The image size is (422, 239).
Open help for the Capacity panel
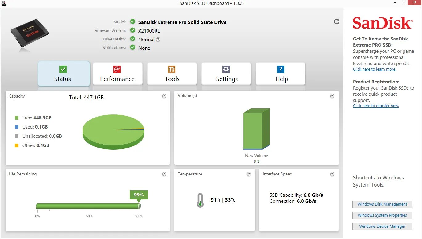(x=164, y=96)
